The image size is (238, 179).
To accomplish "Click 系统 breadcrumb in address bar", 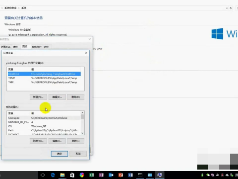I will pos(24,8).
